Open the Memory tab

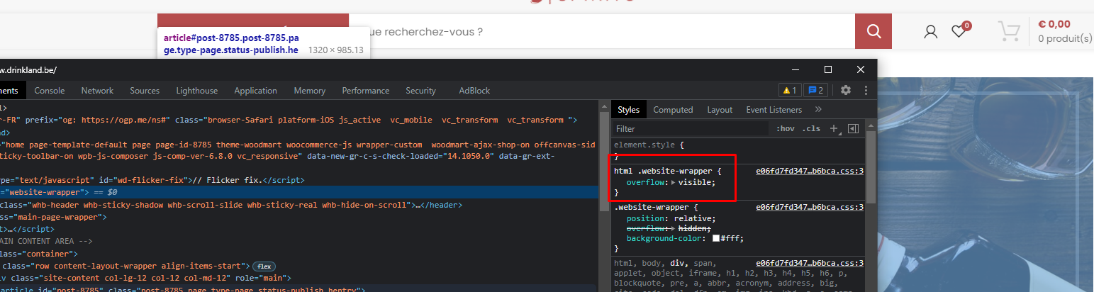[310, 90]
